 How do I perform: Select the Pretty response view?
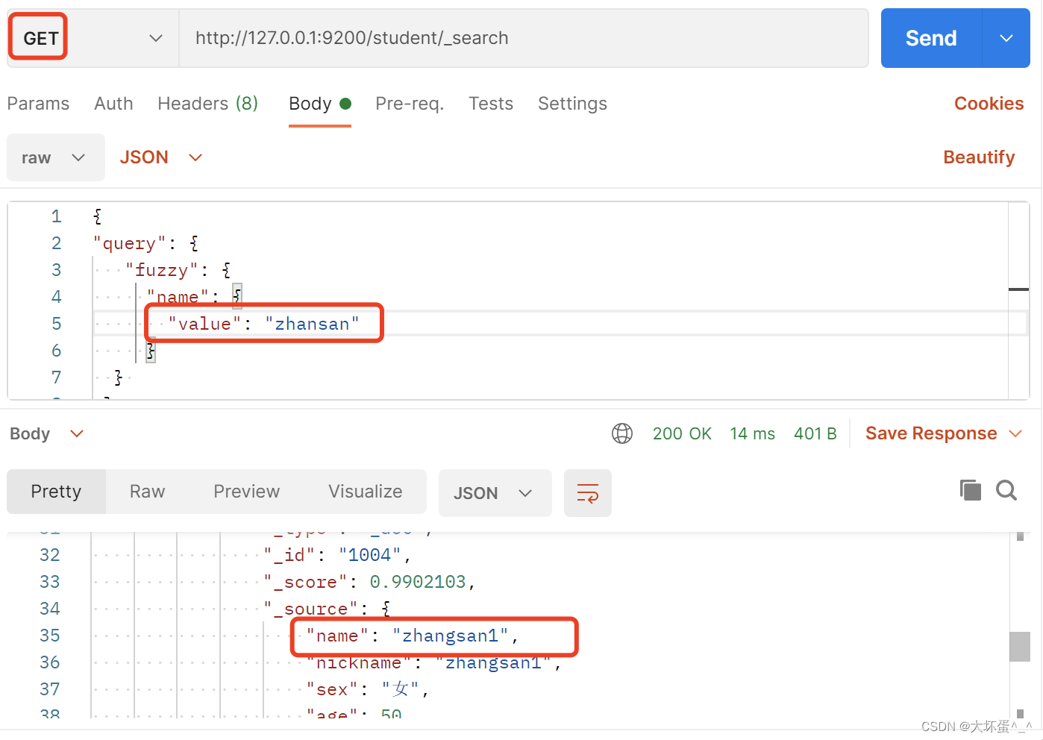[x=56, y=492]
